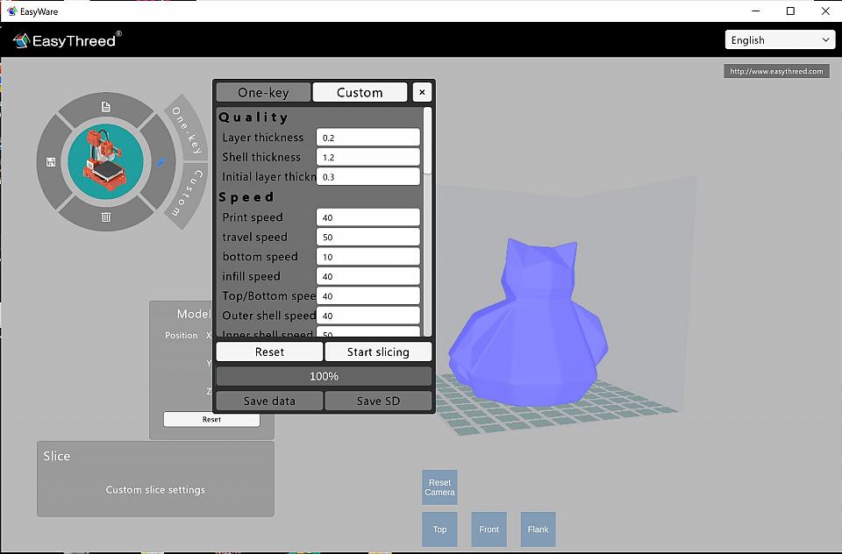Maximize the EasyWare window
This screenshot has width=842, height=554.
[x=790, y=11]
